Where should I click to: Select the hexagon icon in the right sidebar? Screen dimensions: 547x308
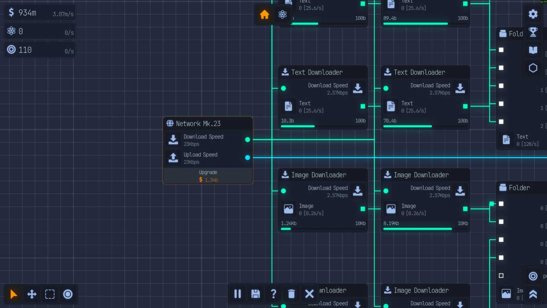(533, 68)
